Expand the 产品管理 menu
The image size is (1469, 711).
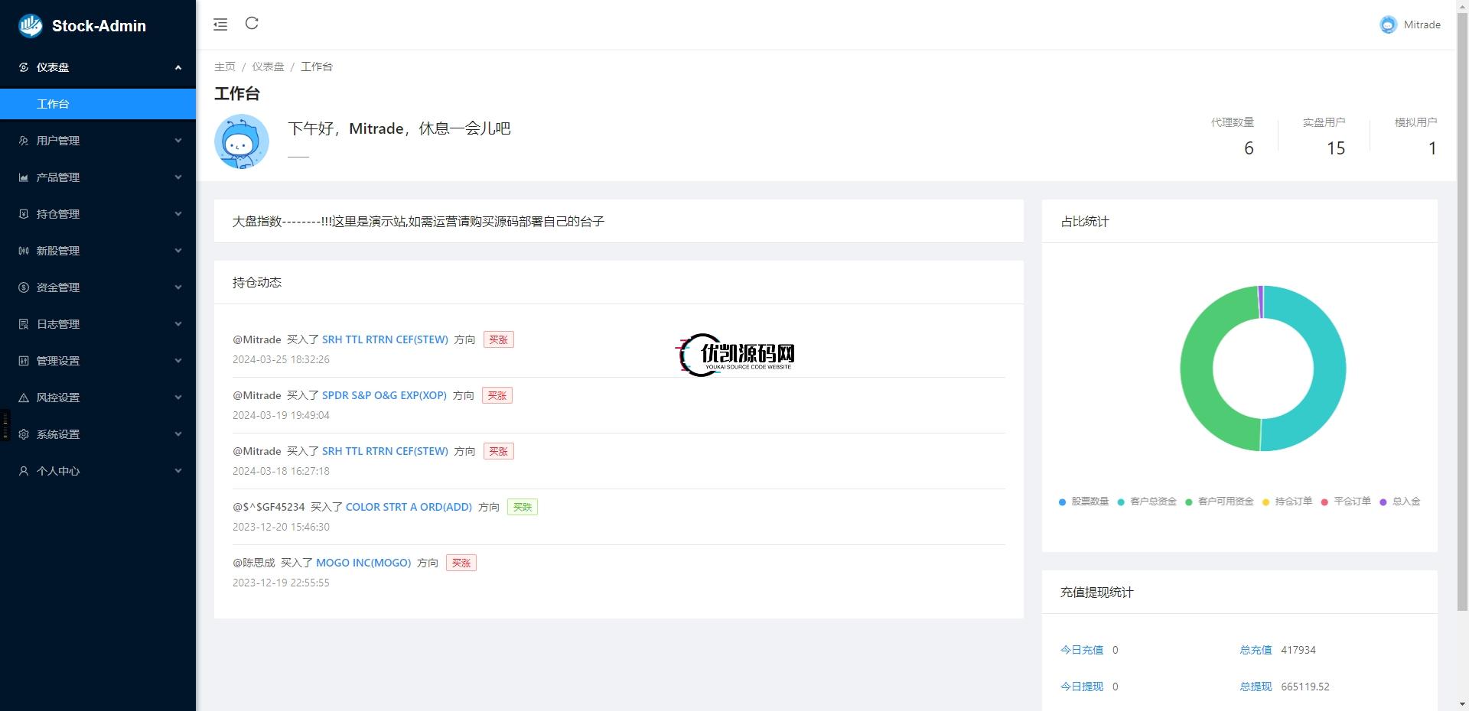98,177
